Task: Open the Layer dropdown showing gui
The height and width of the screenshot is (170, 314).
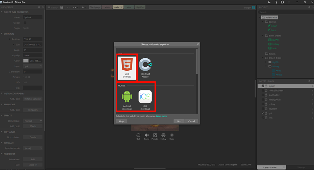Action: 33,66
